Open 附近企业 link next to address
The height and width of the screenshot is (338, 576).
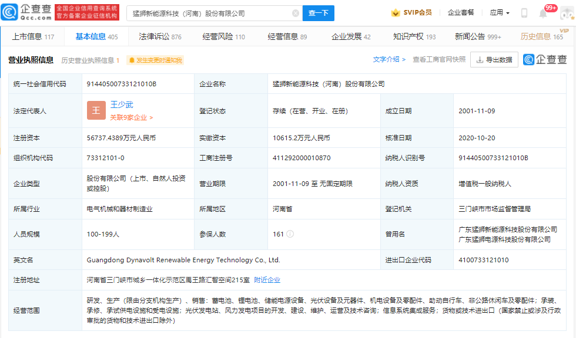pyautogui.click(x=267, y=280)
